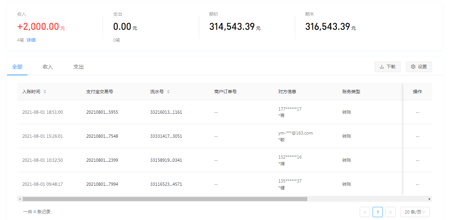Click transaction number 20210801...5955
The width and height of the screenshot is (450, 220).
(x=102, y=112)
